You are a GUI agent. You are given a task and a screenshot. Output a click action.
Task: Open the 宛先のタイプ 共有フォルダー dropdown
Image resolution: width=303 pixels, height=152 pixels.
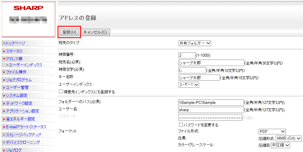click(x=195, y=43)
